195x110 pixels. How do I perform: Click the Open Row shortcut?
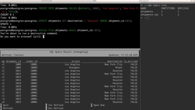pyautogui.click(x=98, y=105)
